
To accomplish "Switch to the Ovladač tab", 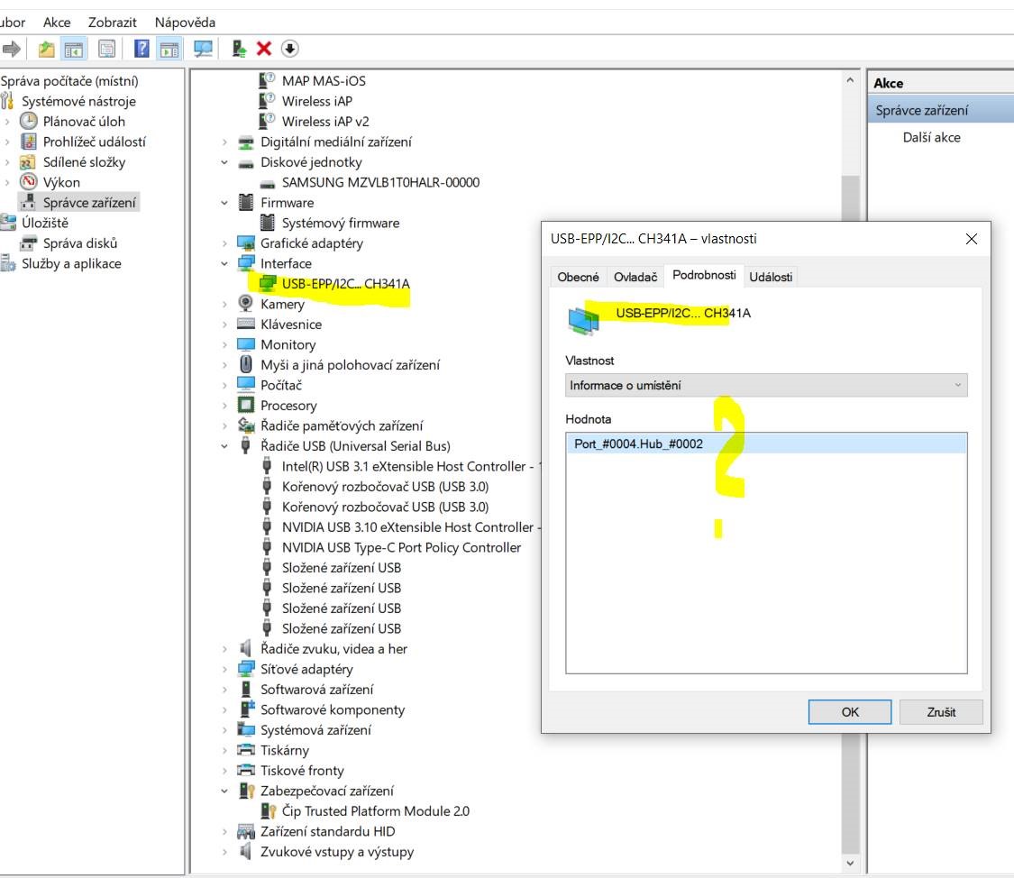I will click(635, 277).
